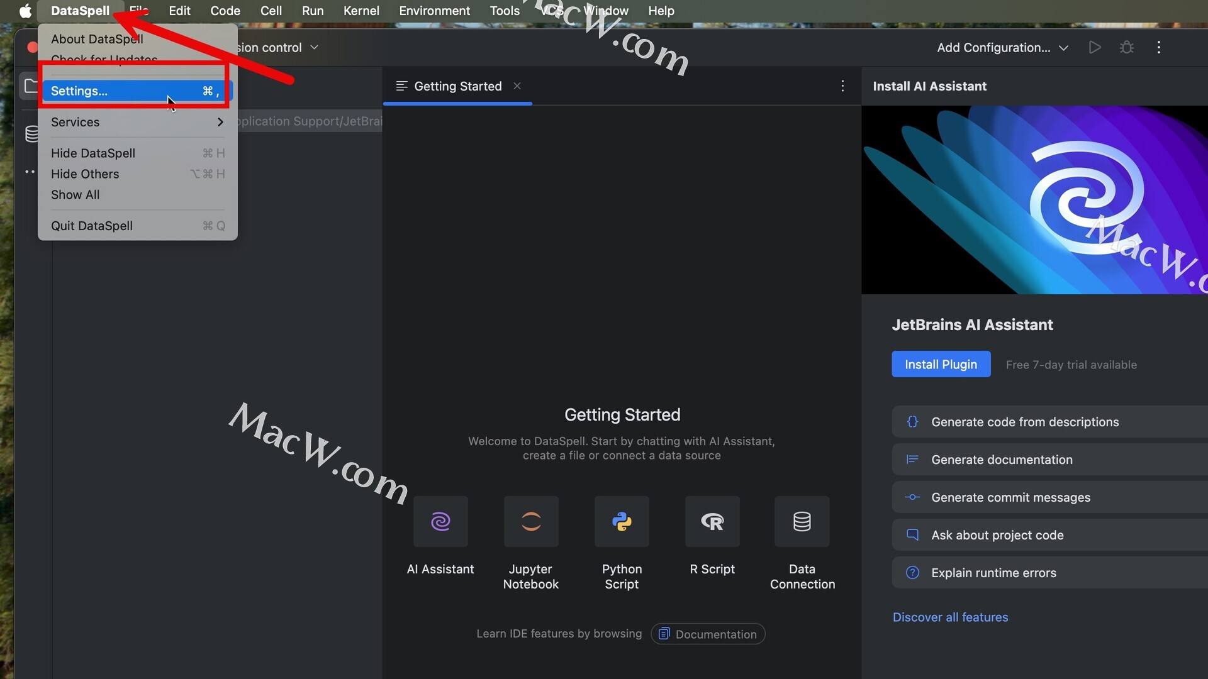The image size is (1208, 679).
Task: Open the Code menu
Action: pos(225,11)
